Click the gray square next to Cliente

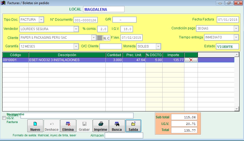click(100, 38)
